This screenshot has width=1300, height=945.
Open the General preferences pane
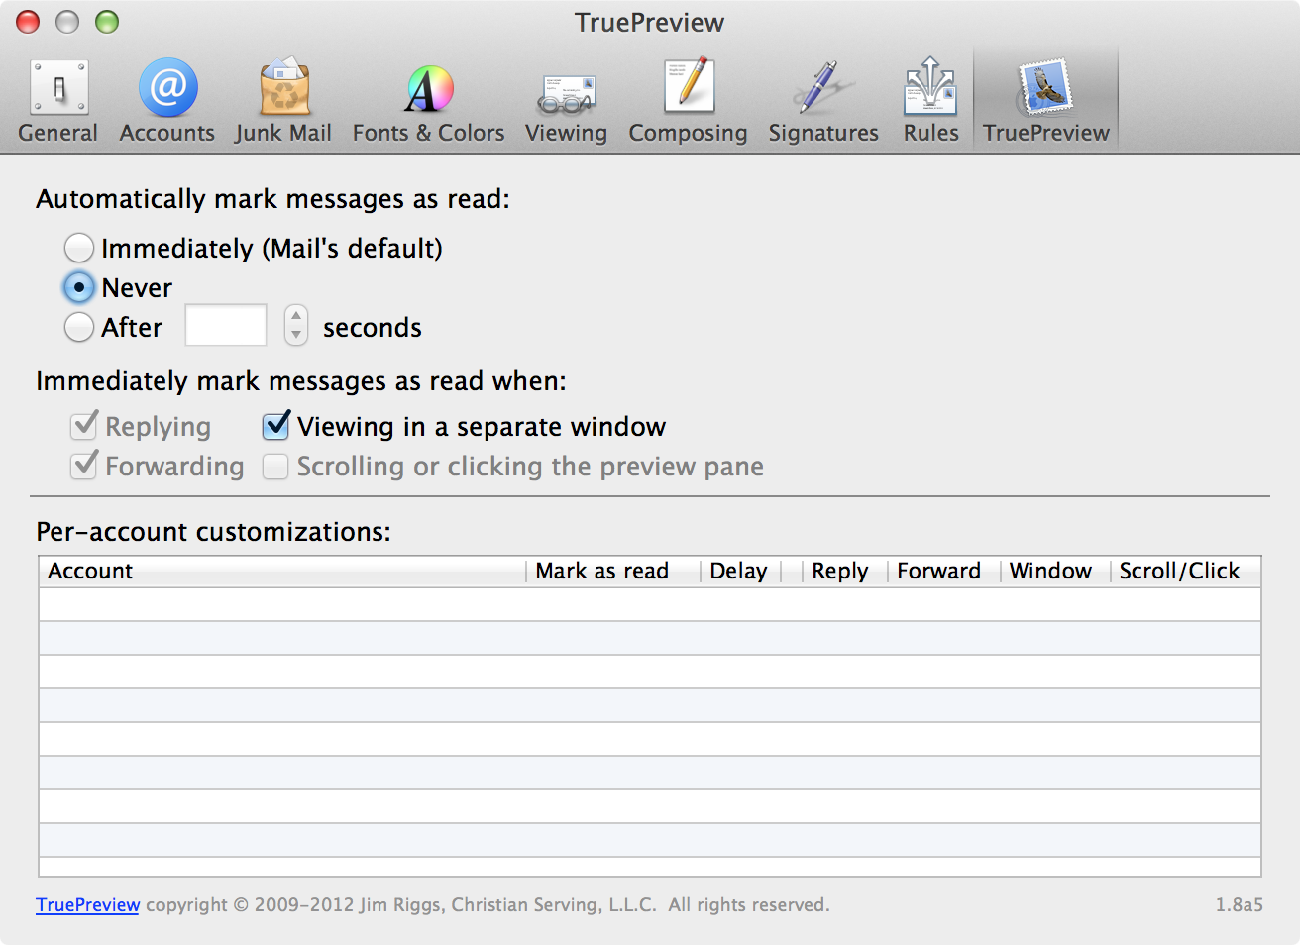tap(58, 101)
